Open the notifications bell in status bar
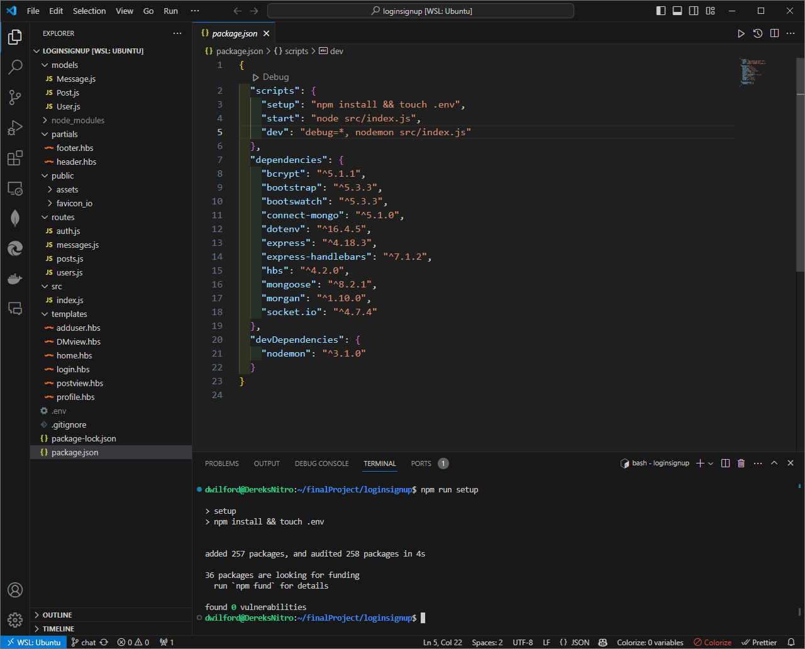 tap(791, 642)
